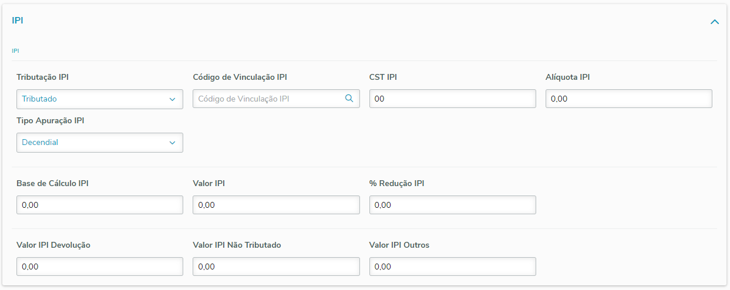Collapse the IPI section with the chevron
This screenshot has width=730, height=290.
pyautogui.click(x=714, y=22)
